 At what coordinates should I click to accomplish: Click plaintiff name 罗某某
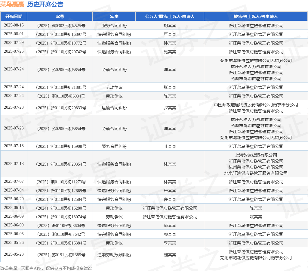[170, 108]
